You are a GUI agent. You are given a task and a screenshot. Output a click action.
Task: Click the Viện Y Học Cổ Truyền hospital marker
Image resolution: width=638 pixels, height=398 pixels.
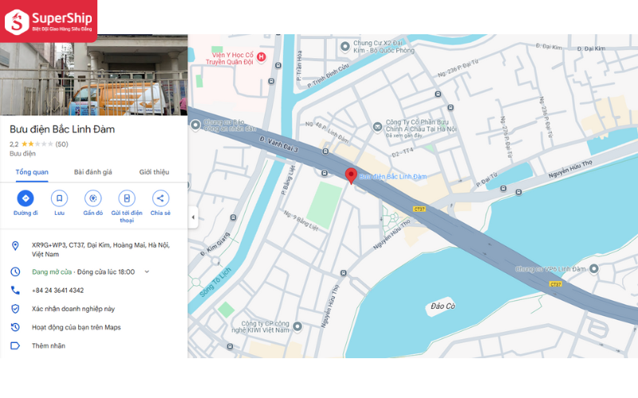point(262,57)
